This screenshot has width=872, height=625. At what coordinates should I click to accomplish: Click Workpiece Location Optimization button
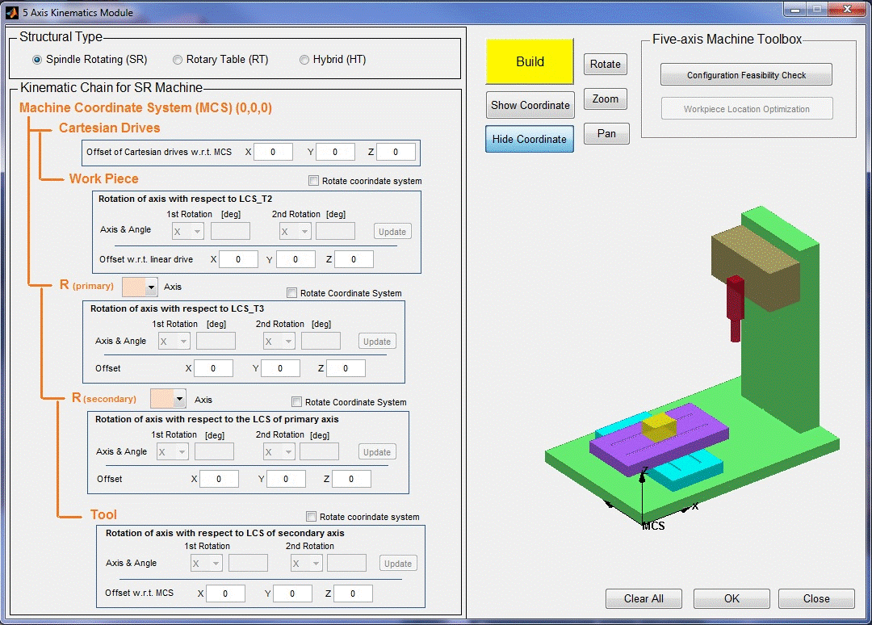pos(747,108)
